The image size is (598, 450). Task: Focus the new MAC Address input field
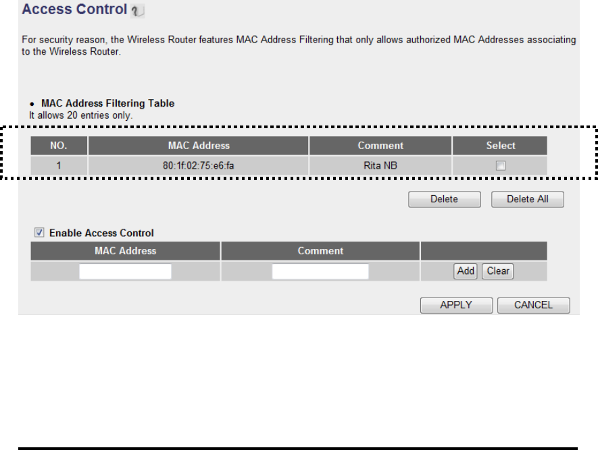pos(125,271)
